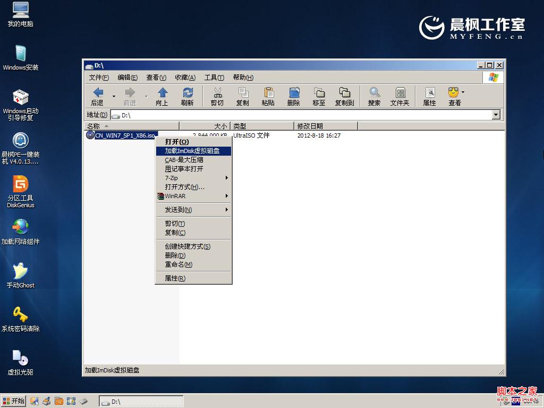Screen dimensions: 544x408
Task: Click the 搜索 (Search) toolbar icon
Action: (x=374, y=96)
